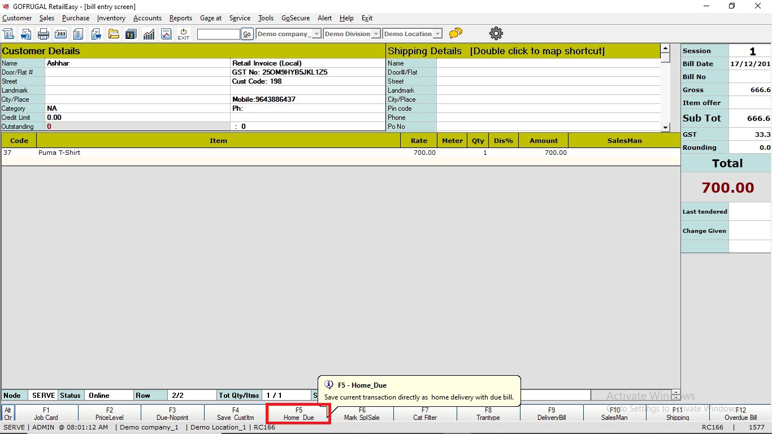The height and width of the screenshot is (434, 772).
Task: Open the GoSecure menu
Action: pyautogui.click(x=296, y=18)
